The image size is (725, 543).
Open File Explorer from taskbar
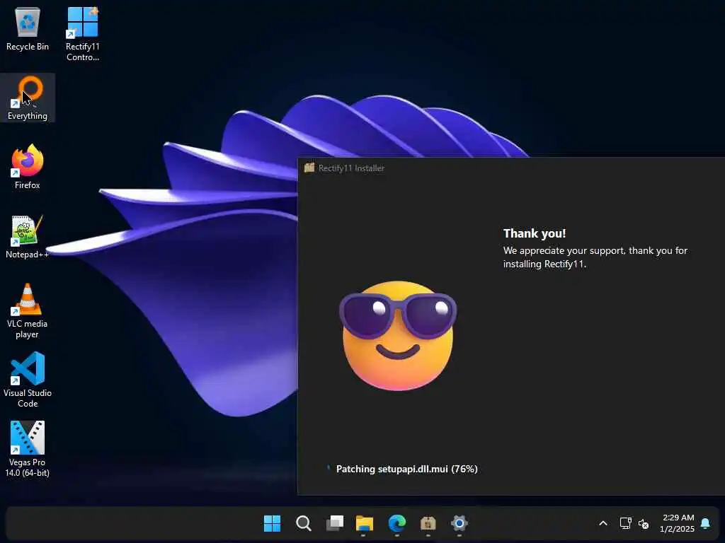point(365,523)
